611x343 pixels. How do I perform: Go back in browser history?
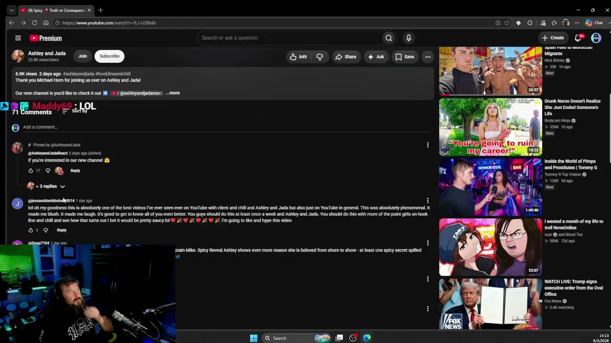point(11,23)
